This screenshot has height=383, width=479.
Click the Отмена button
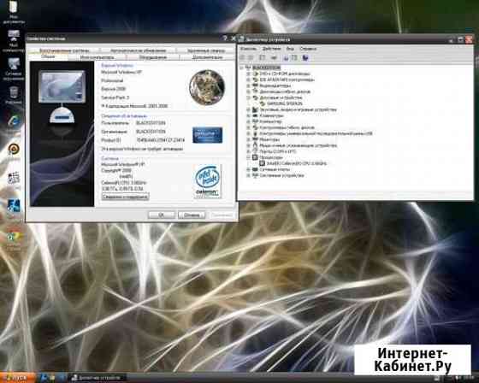coord(192,215)
